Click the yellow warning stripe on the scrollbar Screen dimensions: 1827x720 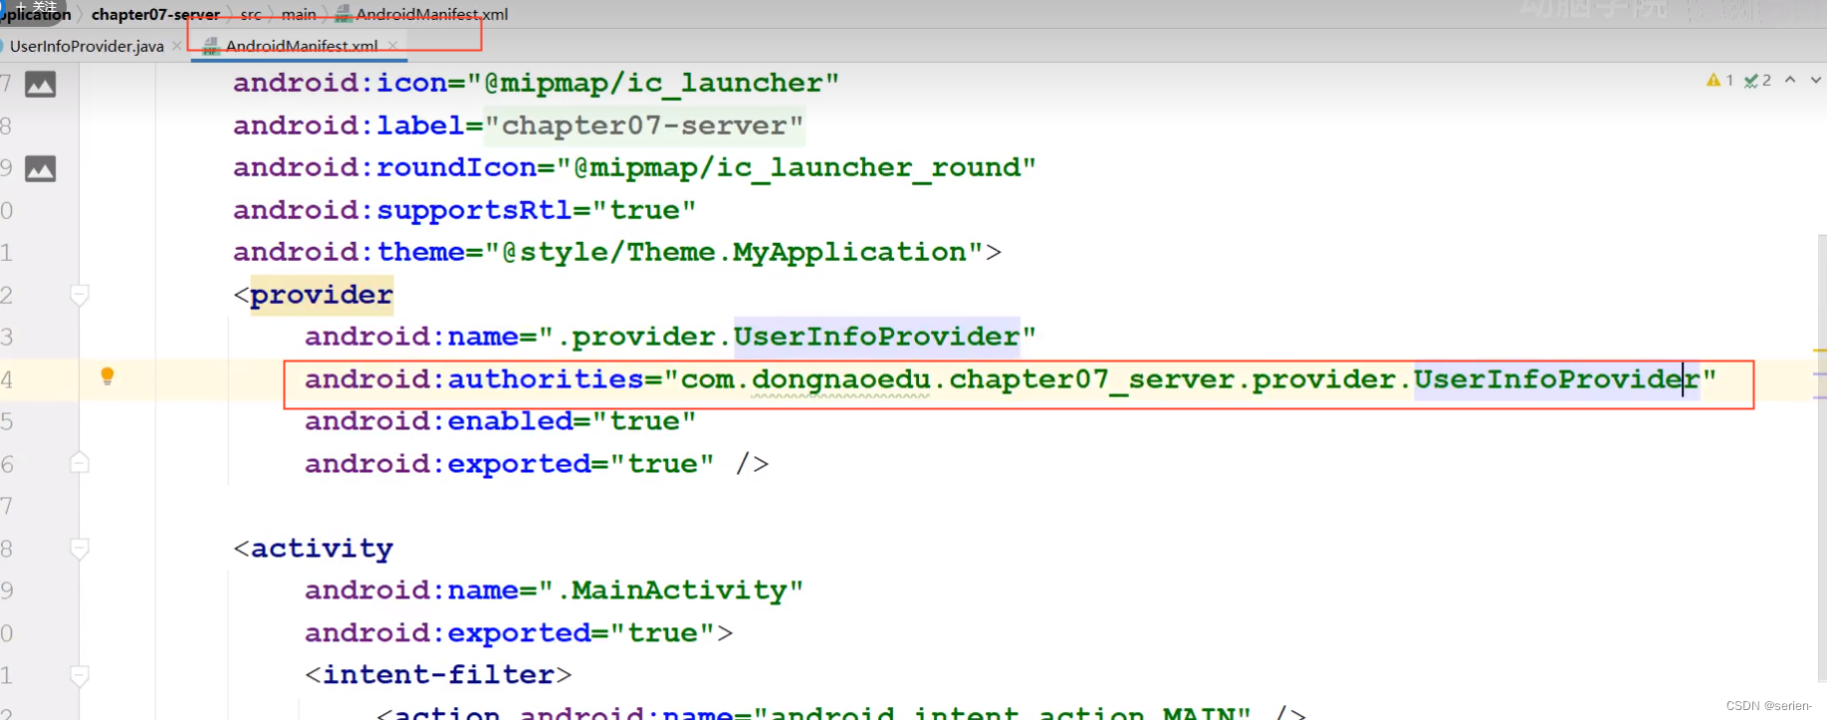click(x=1820, y=352)
